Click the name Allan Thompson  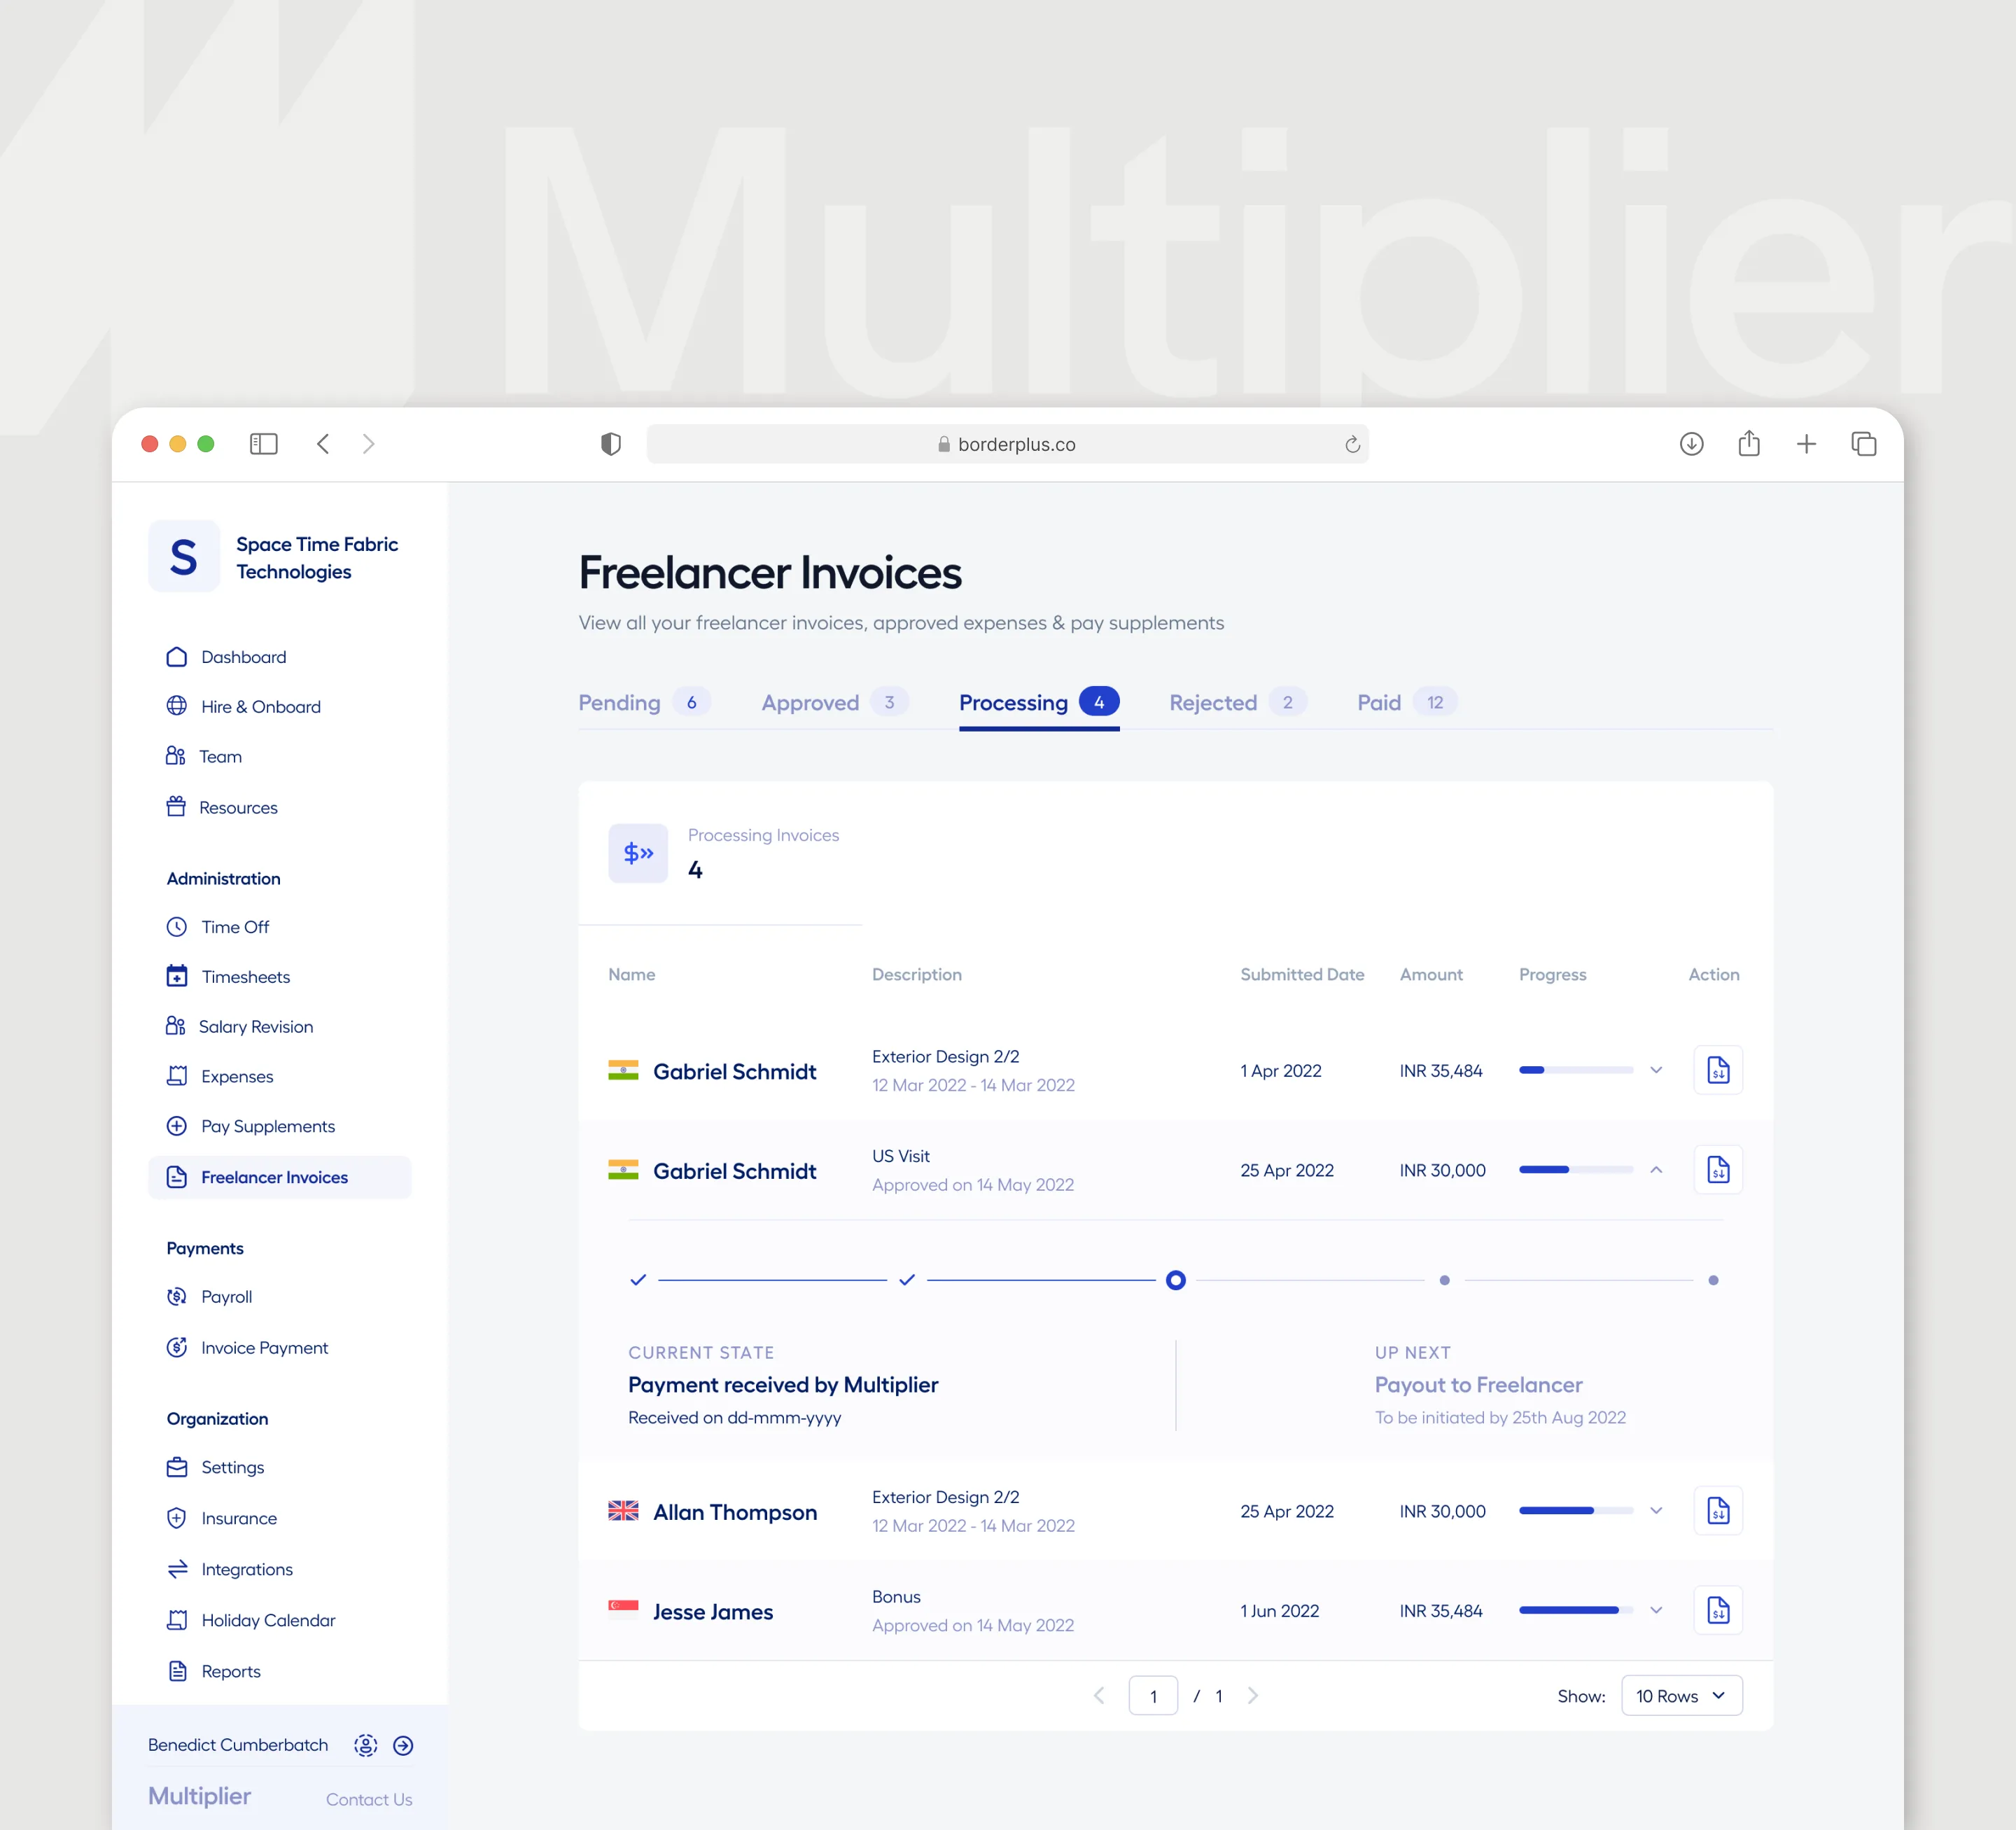[735, 1512]
